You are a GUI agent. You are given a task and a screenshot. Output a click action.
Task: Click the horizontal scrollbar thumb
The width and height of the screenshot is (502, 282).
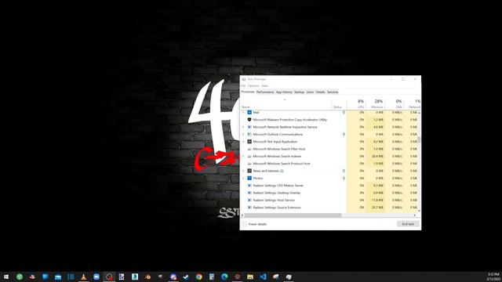coord(293,215)
